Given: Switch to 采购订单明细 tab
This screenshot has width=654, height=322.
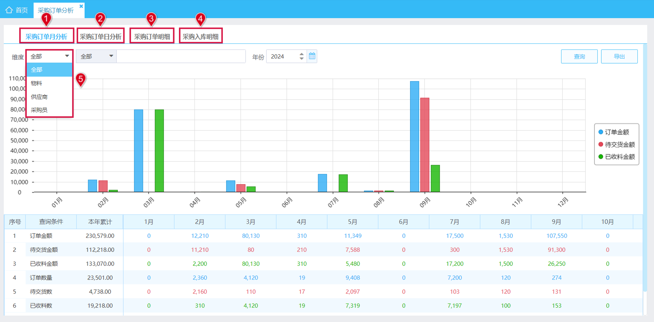Looking at the screenshot, I should tap(152, 36).
